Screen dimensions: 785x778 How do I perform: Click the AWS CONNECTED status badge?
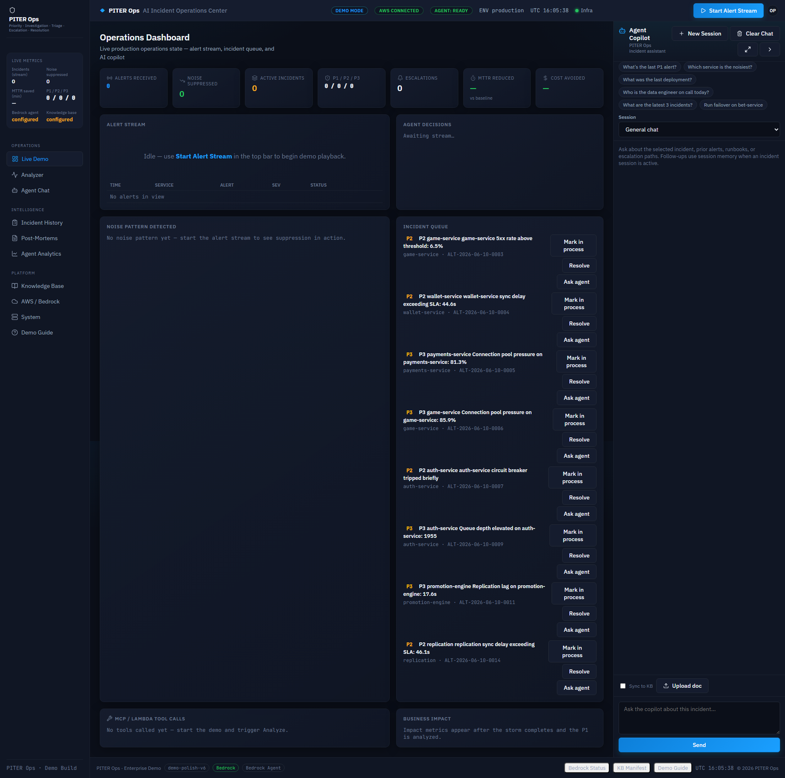click(399, 10)
